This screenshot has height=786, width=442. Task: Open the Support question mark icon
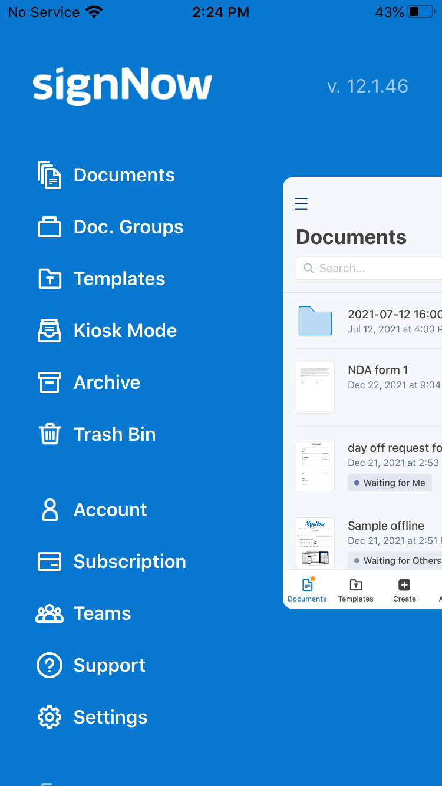(x=50, y=665)
